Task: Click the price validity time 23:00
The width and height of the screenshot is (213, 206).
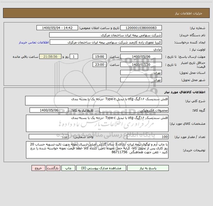Action: (x=99, y=65)
